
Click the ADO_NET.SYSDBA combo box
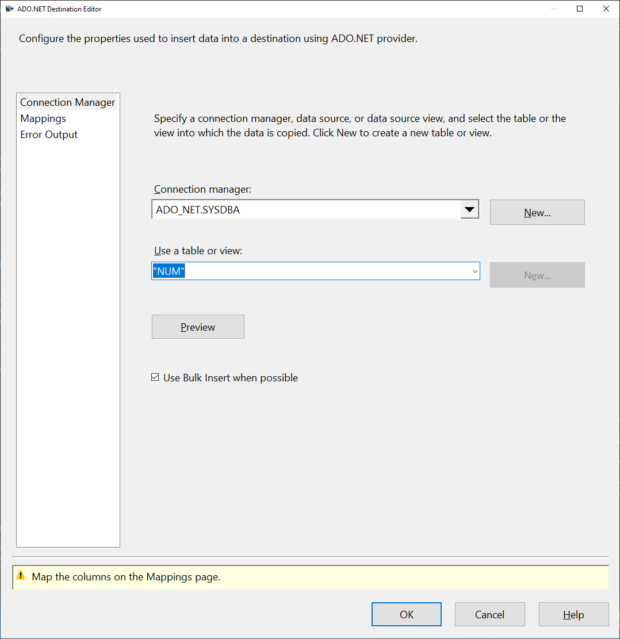(x=315, y=209)
